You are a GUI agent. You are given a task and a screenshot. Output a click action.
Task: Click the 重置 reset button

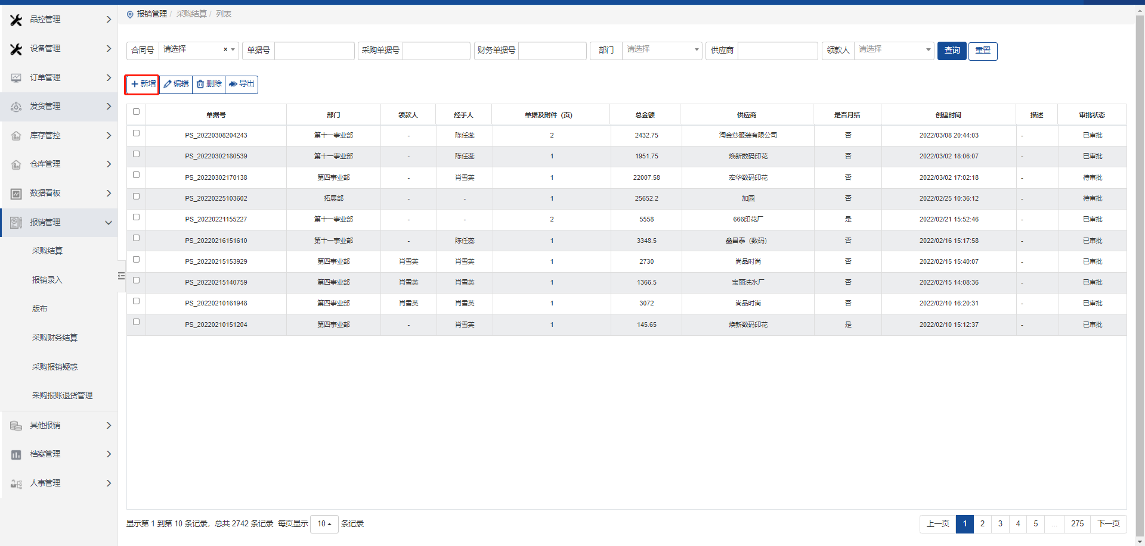(x=983, y=51)
